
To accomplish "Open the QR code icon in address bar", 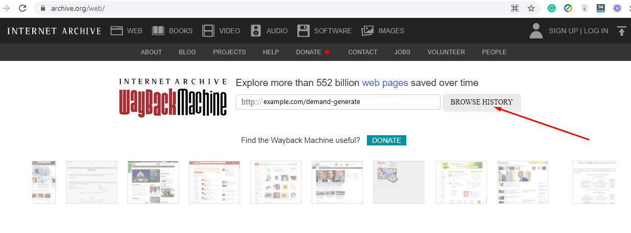I will click(515, 8).
